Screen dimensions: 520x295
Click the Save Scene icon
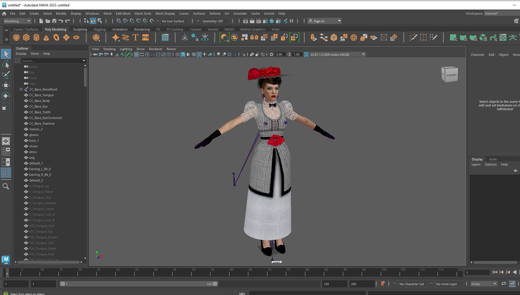(54, 21)
